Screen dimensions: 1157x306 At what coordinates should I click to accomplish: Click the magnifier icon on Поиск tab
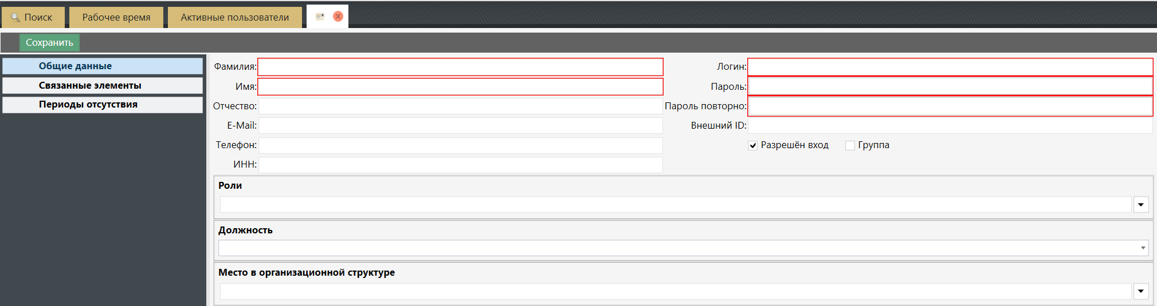[x=15, y=18]
